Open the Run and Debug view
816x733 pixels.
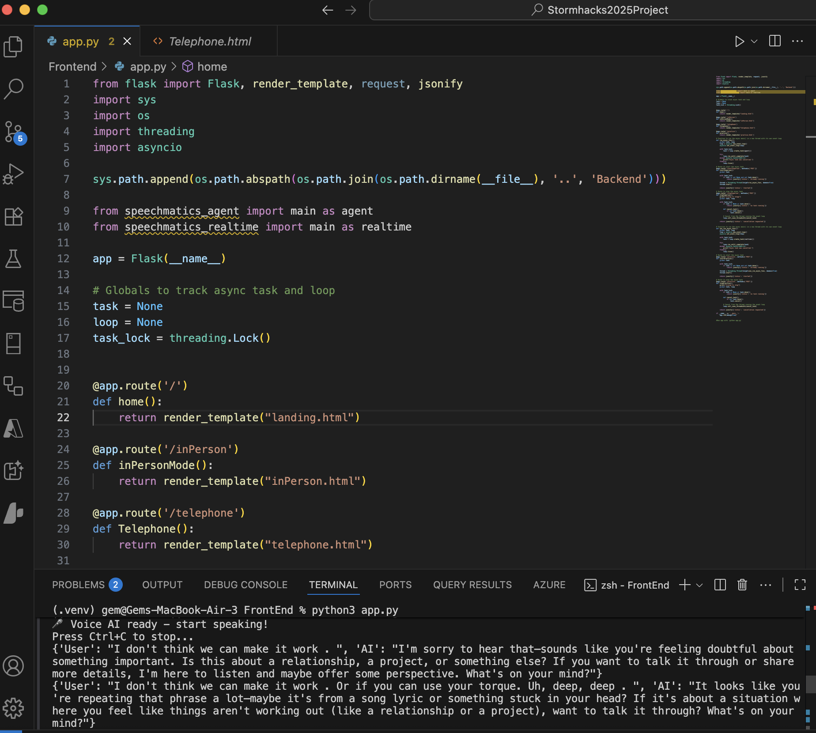click(13, 174)
